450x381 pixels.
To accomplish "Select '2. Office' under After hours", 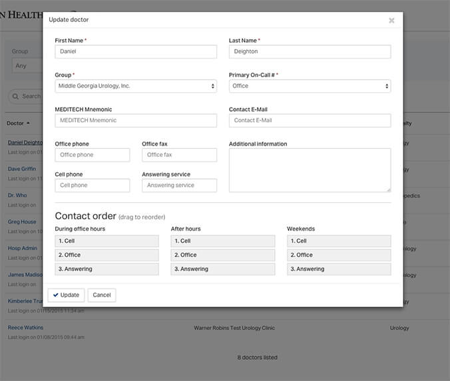I will [x=223, y=255].
